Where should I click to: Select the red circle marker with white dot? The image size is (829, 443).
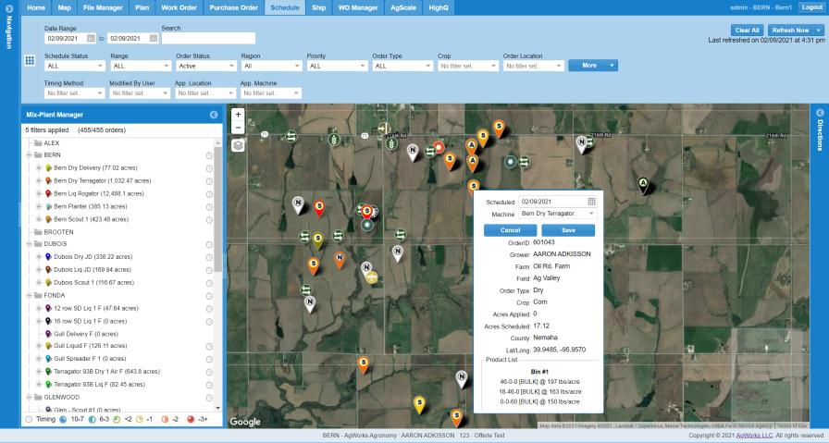pos(439,146)
